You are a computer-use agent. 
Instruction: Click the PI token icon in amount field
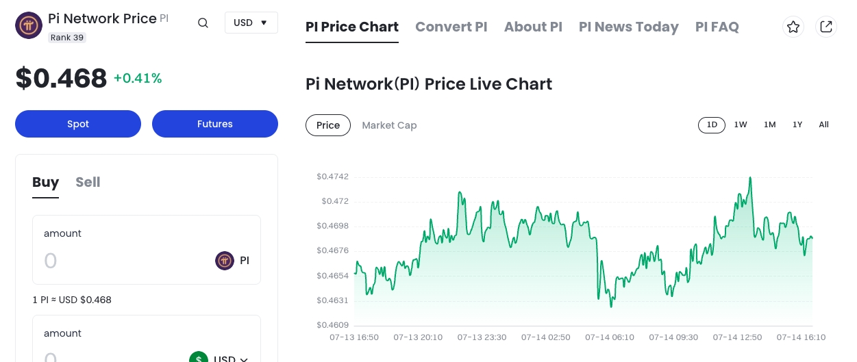pyautogui.click(x=225, y=261)
